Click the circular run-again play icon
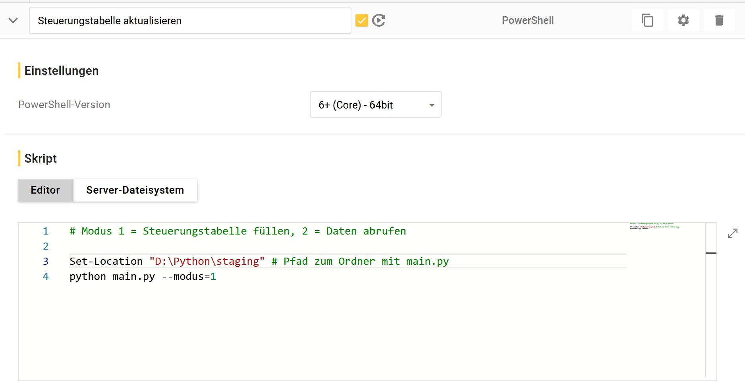Viewport: 745px width, 388px height. pyautogui.click(x=379, y=20)
